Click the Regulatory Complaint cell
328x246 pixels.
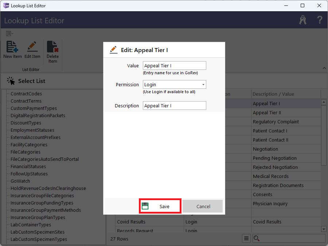click(286, 122)
